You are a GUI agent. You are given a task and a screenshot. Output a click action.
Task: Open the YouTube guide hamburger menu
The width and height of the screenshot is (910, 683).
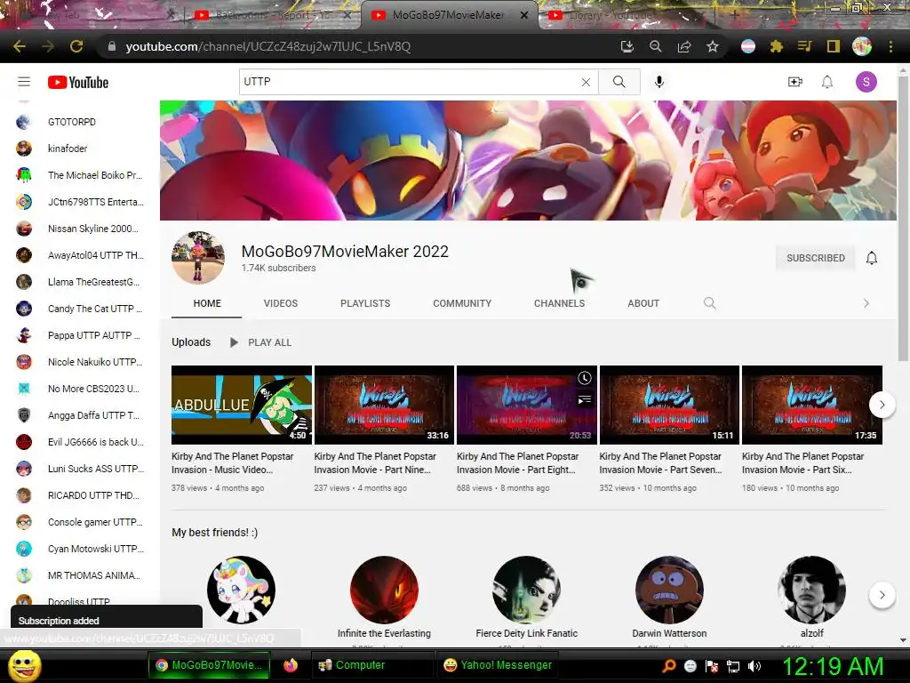(24, 82)
